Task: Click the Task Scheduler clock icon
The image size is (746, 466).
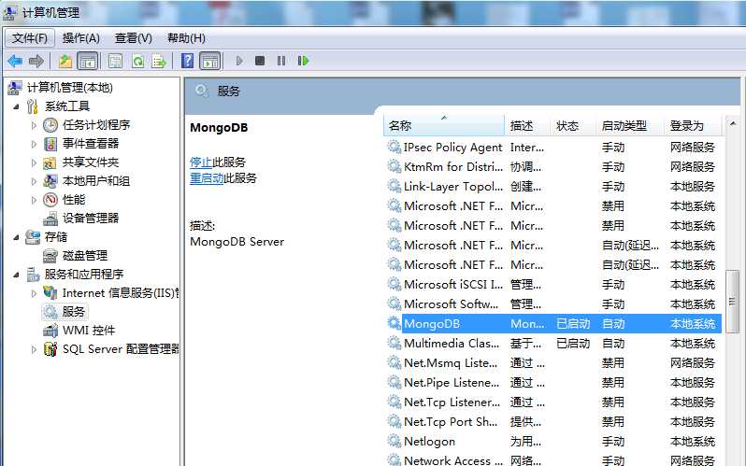Action: click(50, 125)
